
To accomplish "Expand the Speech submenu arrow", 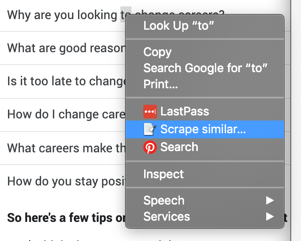I will click(x=270, y=200).
